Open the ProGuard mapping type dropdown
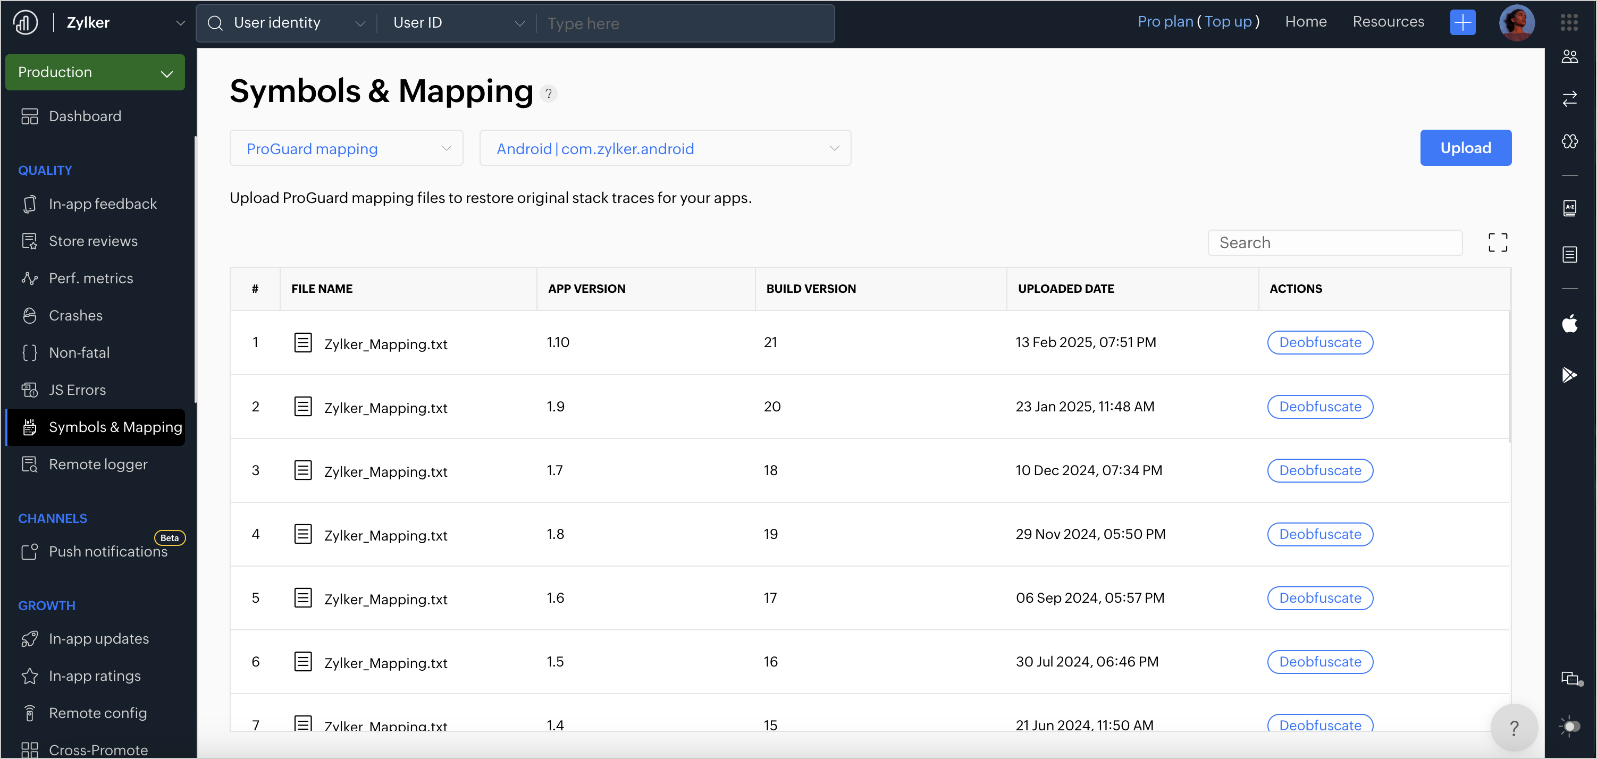 click(346, 148)
